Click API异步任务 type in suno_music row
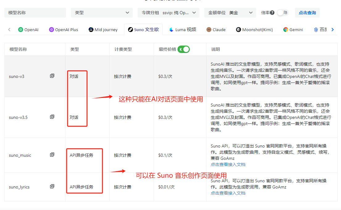 click(x=81, y=155)
